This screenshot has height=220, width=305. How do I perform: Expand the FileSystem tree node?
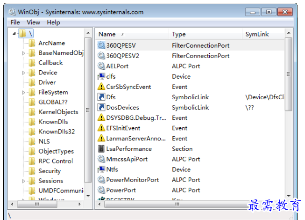[23, 92]
